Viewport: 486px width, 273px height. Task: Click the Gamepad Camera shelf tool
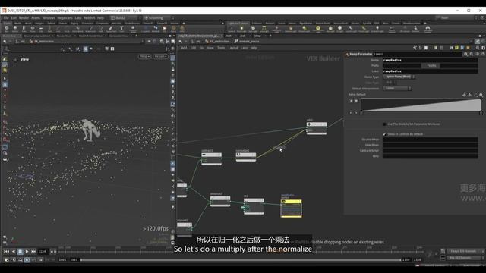point(428,29)
